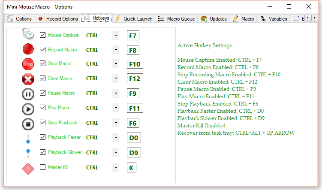Viewport: 322px width, 190px height.
Task: Disable the Playback Slower checkbox
Action: coord(42,152)
